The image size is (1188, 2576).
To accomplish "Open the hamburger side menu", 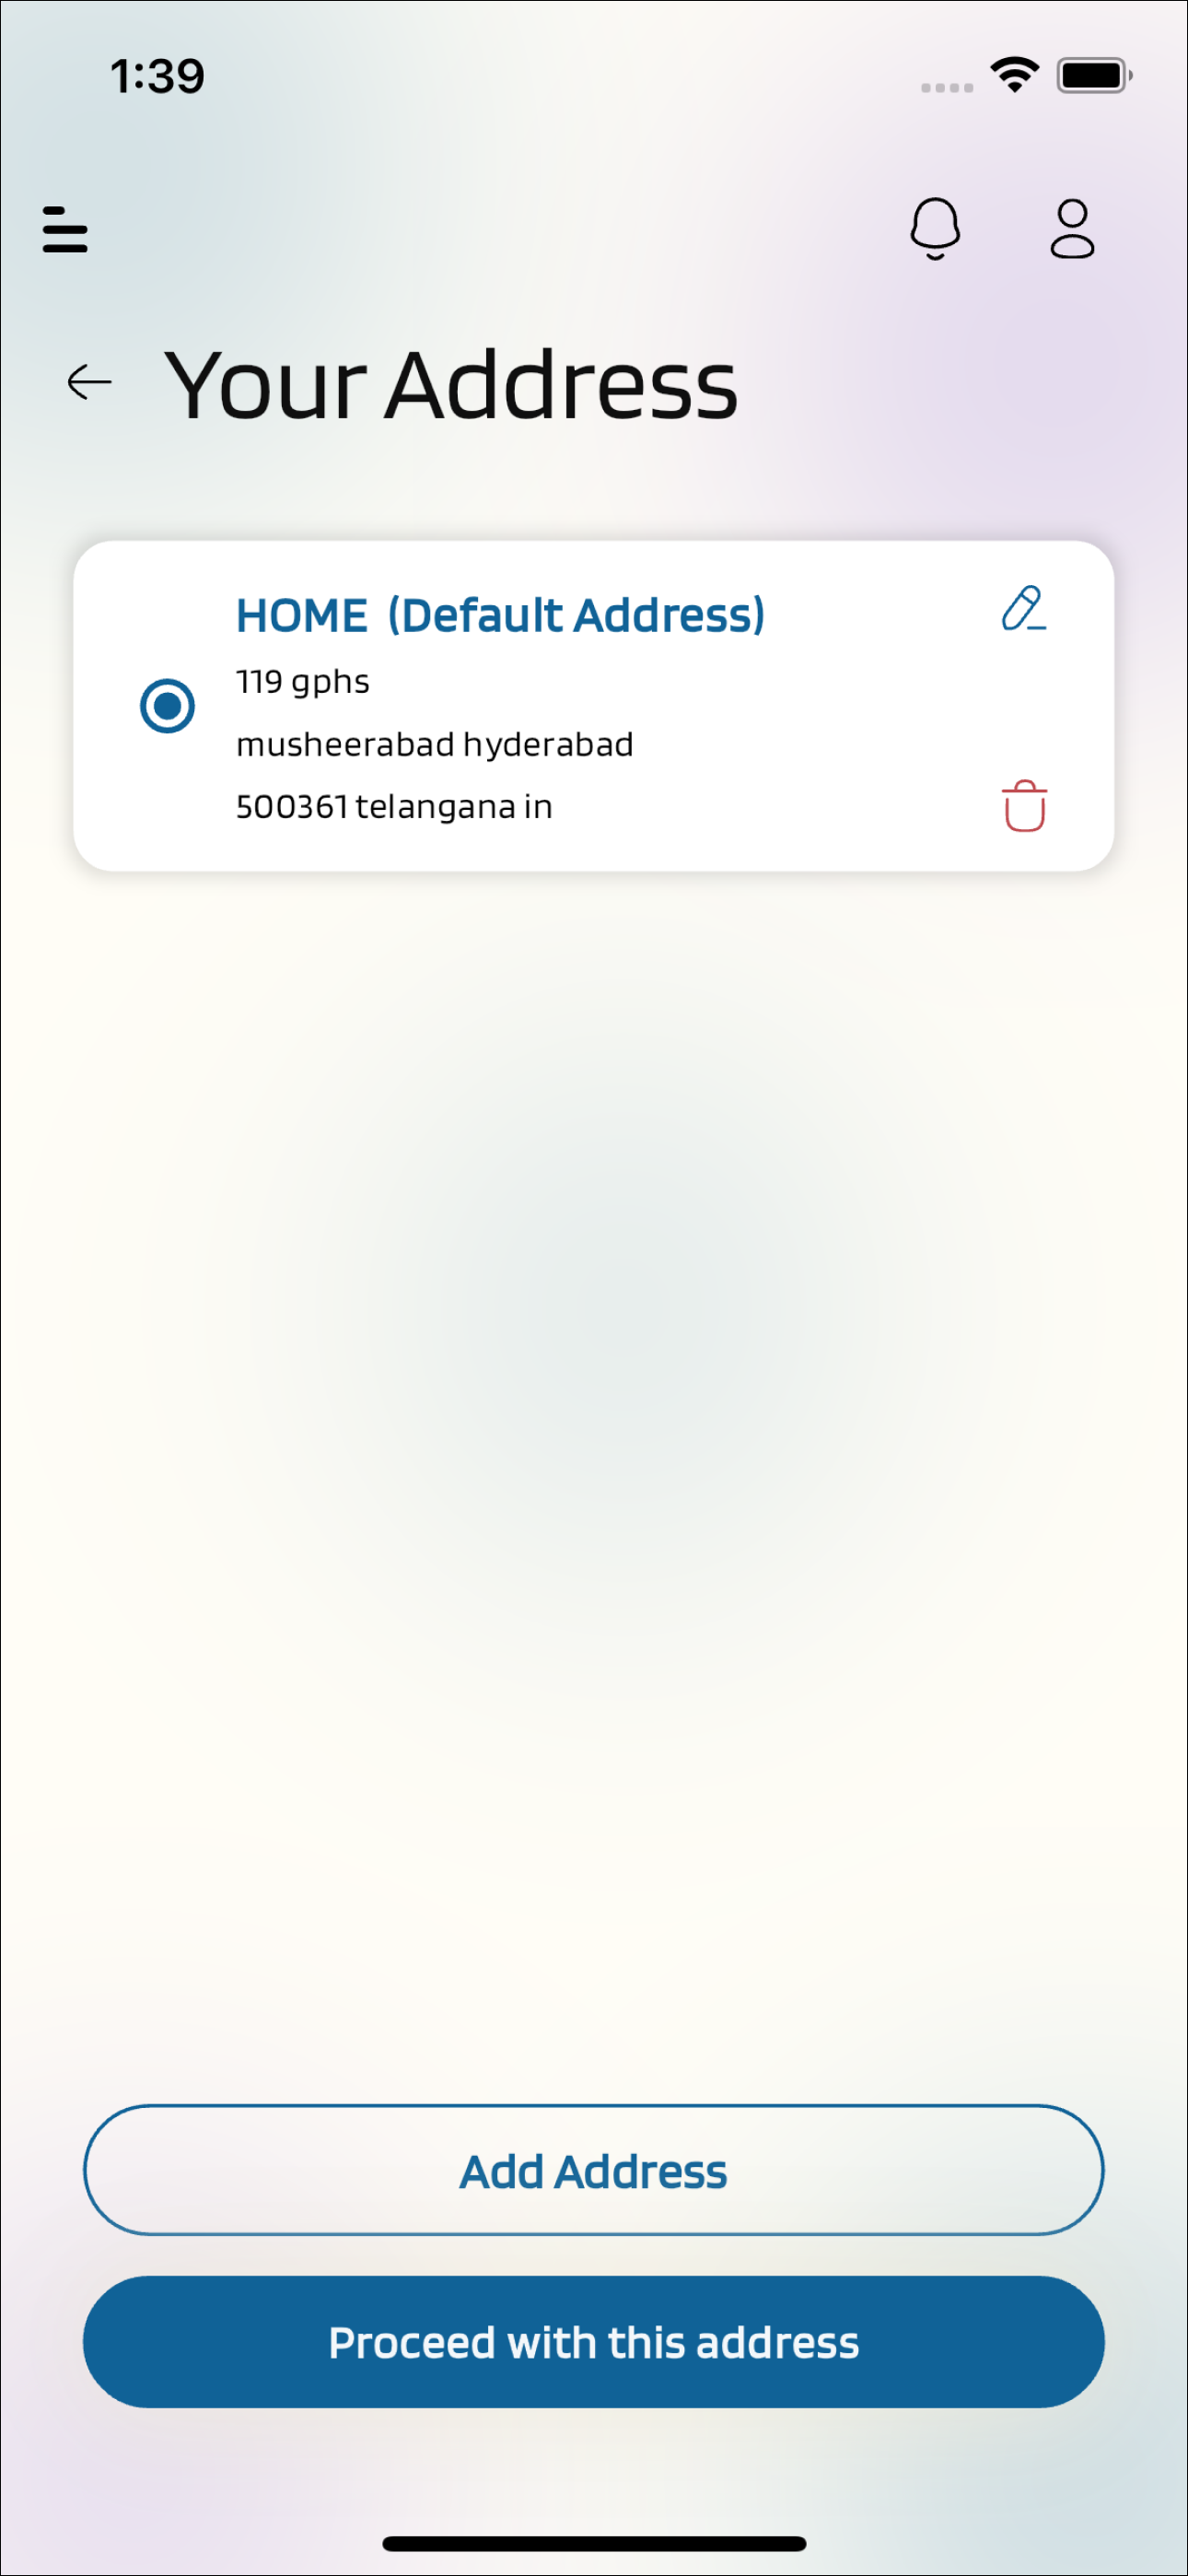I will [65, 229].
